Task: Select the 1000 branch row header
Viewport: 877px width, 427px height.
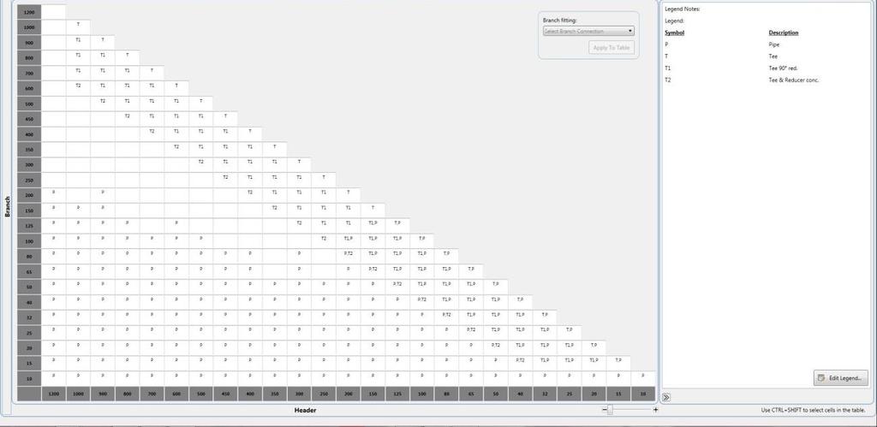Action: [x=29, y=27]
